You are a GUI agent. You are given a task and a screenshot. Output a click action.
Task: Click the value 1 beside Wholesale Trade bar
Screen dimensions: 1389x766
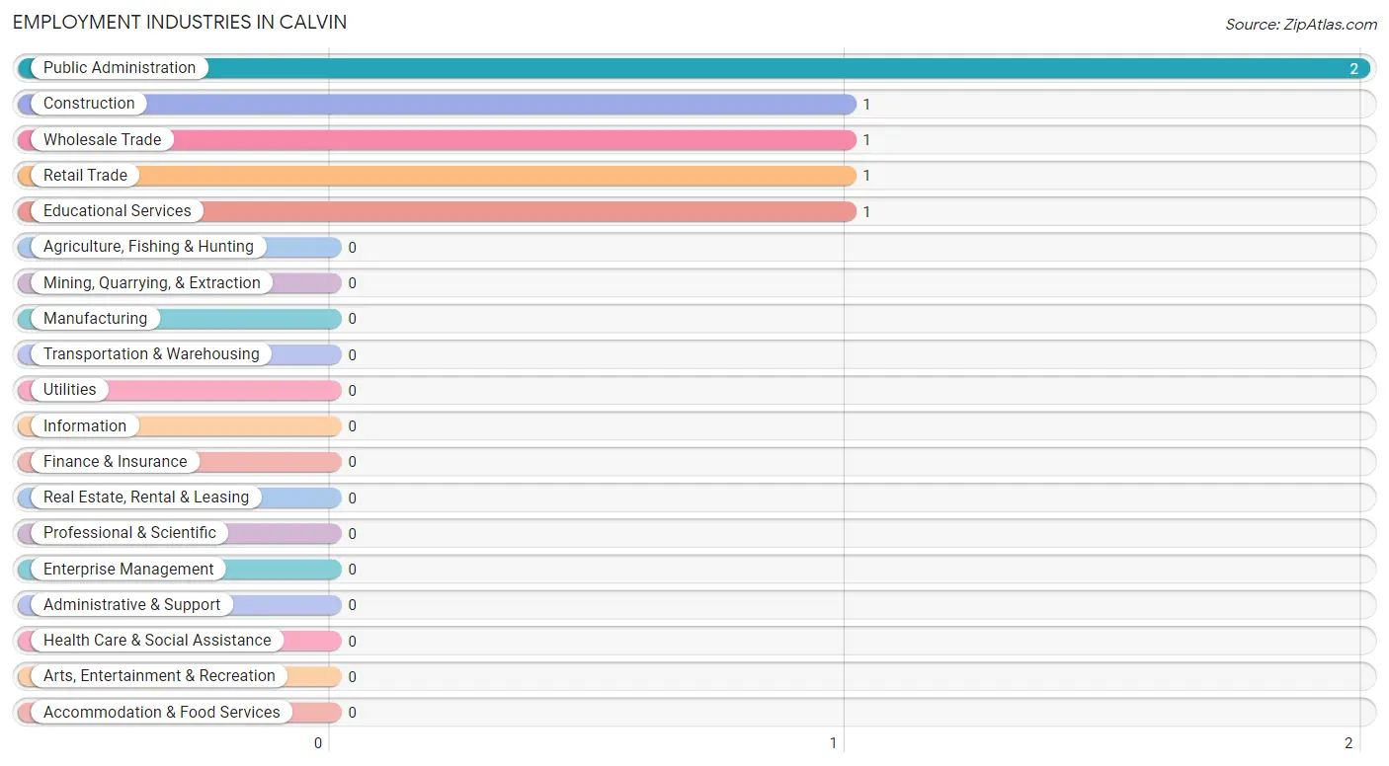[866, 140]
